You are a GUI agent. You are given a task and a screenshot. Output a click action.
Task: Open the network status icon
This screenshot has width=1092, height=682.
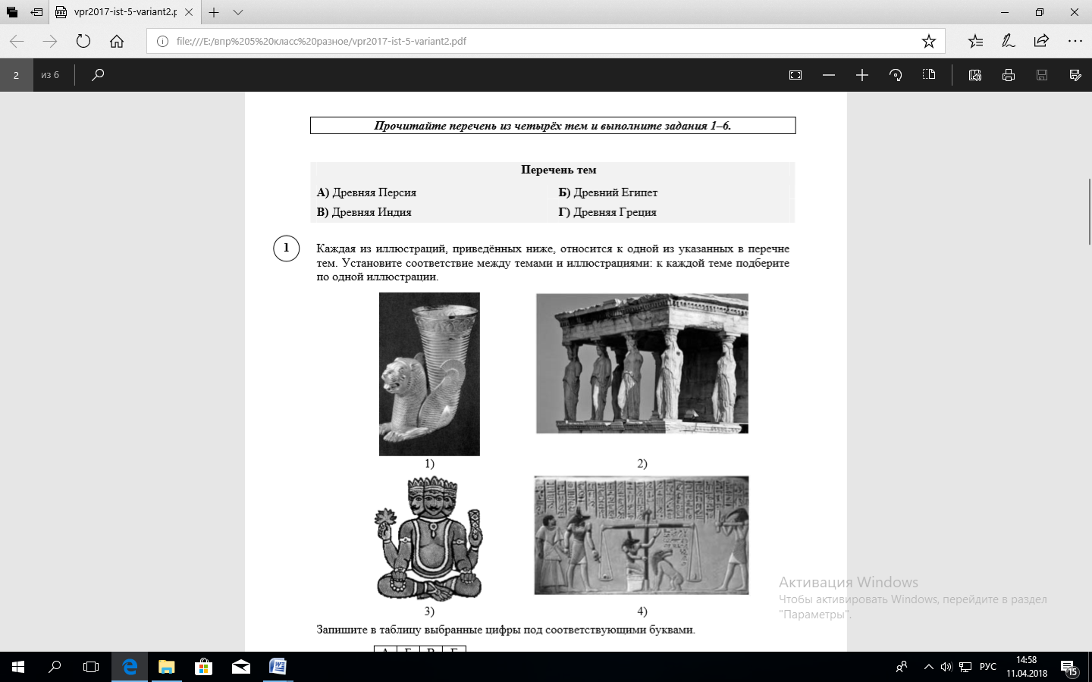965,667
